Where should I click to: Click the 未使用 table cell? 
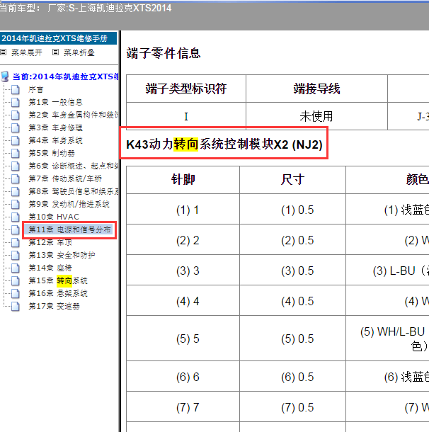click(x=316, y=116)
